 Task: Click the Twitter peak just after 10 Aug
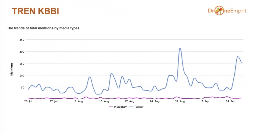click(x=111, y=73)
